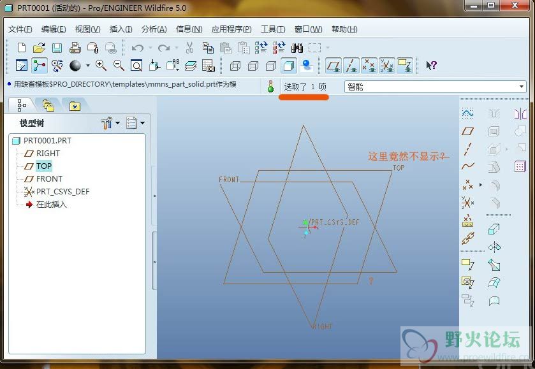
Task: Open the datum point flyout arrow
Action: (x=481, y=185)
